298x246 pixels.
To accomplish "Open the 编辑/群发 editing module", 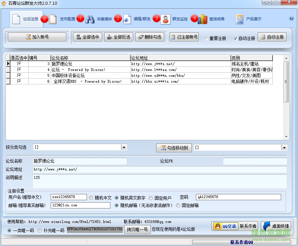I will coord(143,19).
